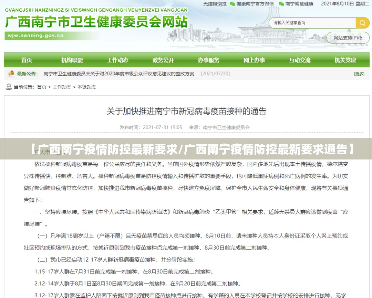Open the 政务公开 navigation item

click(x=163, y=60)
